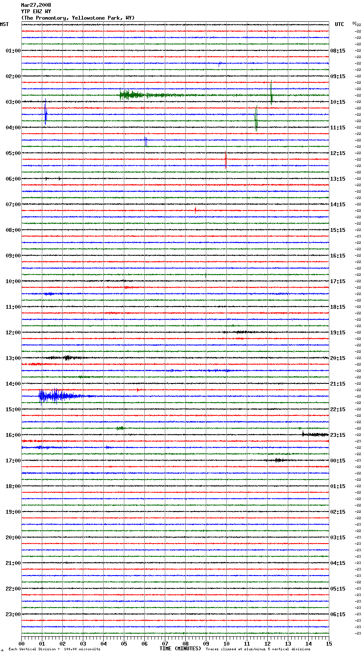
Task: Select the 04:00 MST time label
Action: (x=13, y=128)
